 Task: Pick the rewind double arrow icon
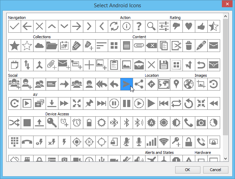(214, 103)
